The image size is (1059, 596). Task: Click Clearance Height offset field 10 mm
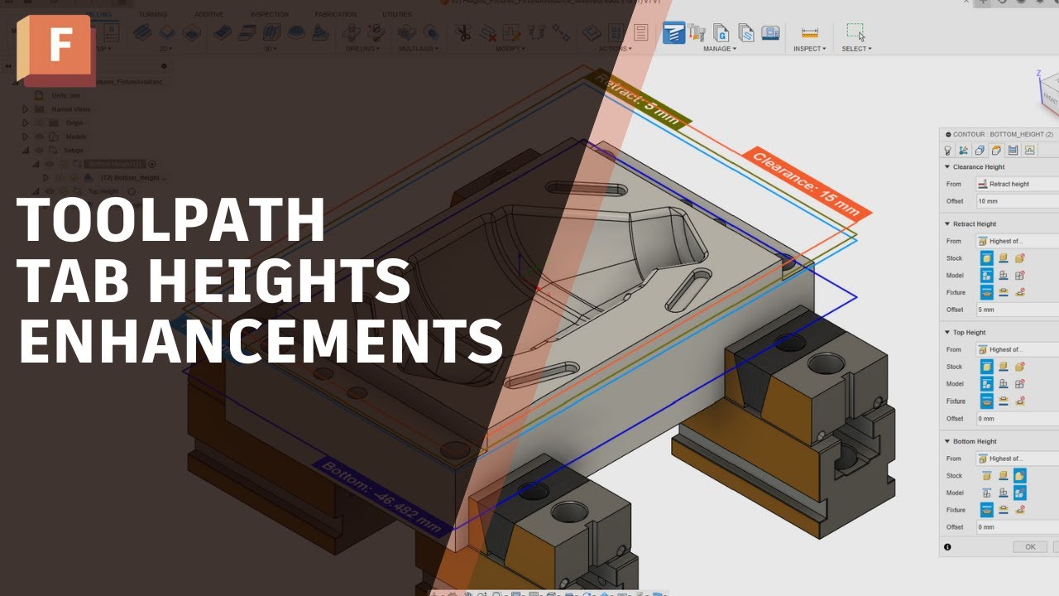1018,201
